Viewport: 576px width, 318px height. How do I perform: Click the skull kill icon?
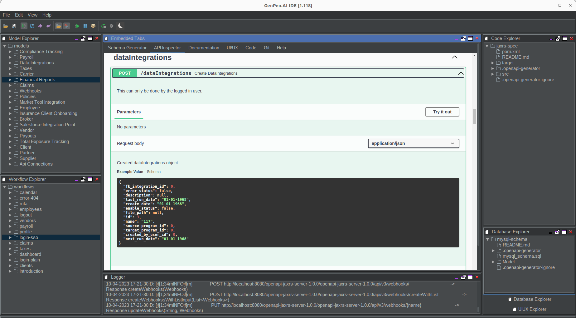[x=93, y=26]
